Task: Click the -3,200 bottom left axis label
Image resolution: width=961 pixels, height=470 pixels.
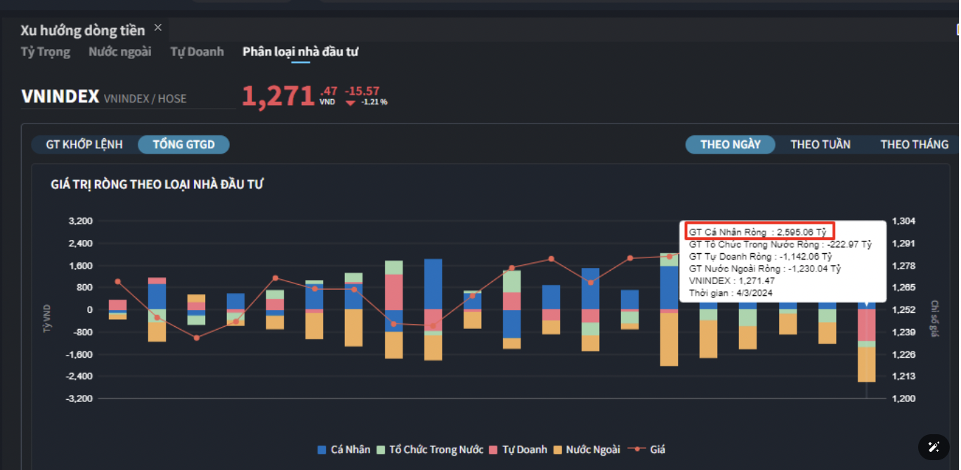Action: click(x=79, y=398)
